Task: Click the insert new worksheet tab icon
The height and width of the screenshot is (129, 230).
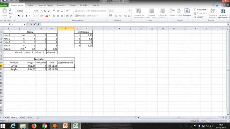Action: tap(38, 118)
